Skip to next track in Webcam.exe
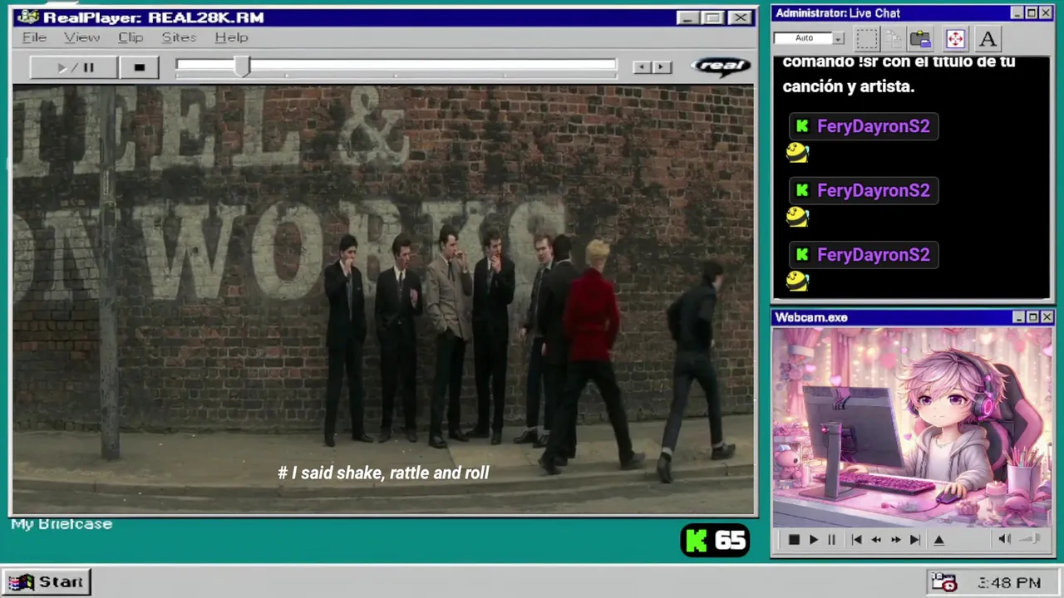This screenshot has height=598, width=1064. coord(914,540)
